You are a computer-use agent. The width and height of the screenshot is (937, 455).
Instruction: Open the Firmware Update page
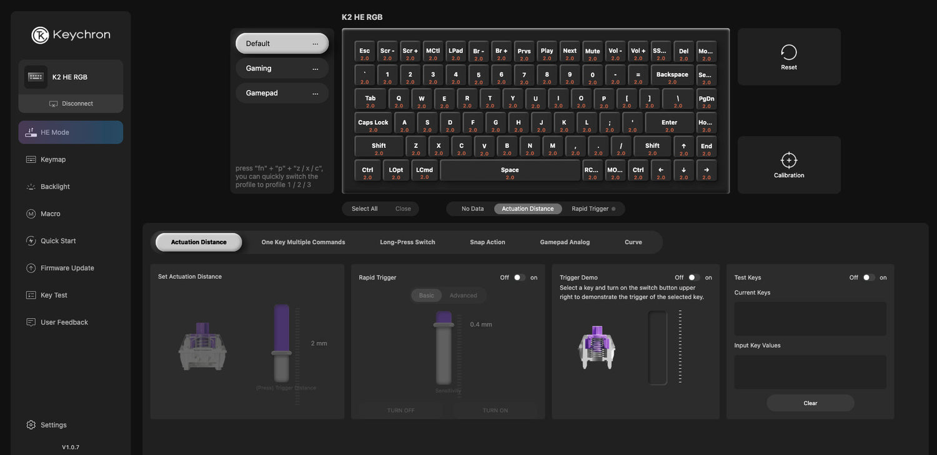tap(67, 268)
